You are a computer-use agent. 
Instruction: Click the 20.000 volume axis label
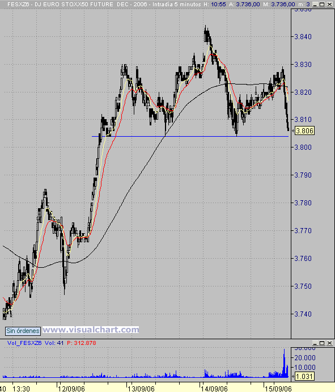(x=305, y=358)
